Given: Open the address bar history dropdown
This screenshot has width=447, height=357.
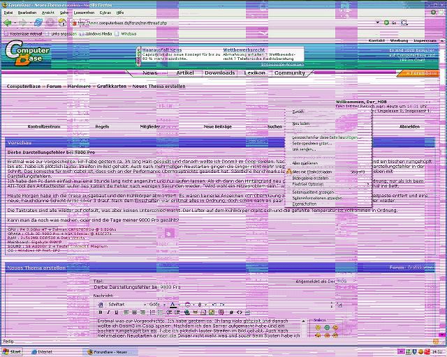Looking at the screenshot, I should point(378,22).
